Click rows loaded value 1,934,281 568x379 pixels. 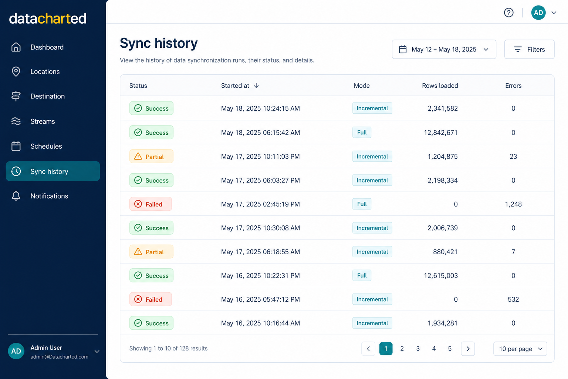point(443,323)
